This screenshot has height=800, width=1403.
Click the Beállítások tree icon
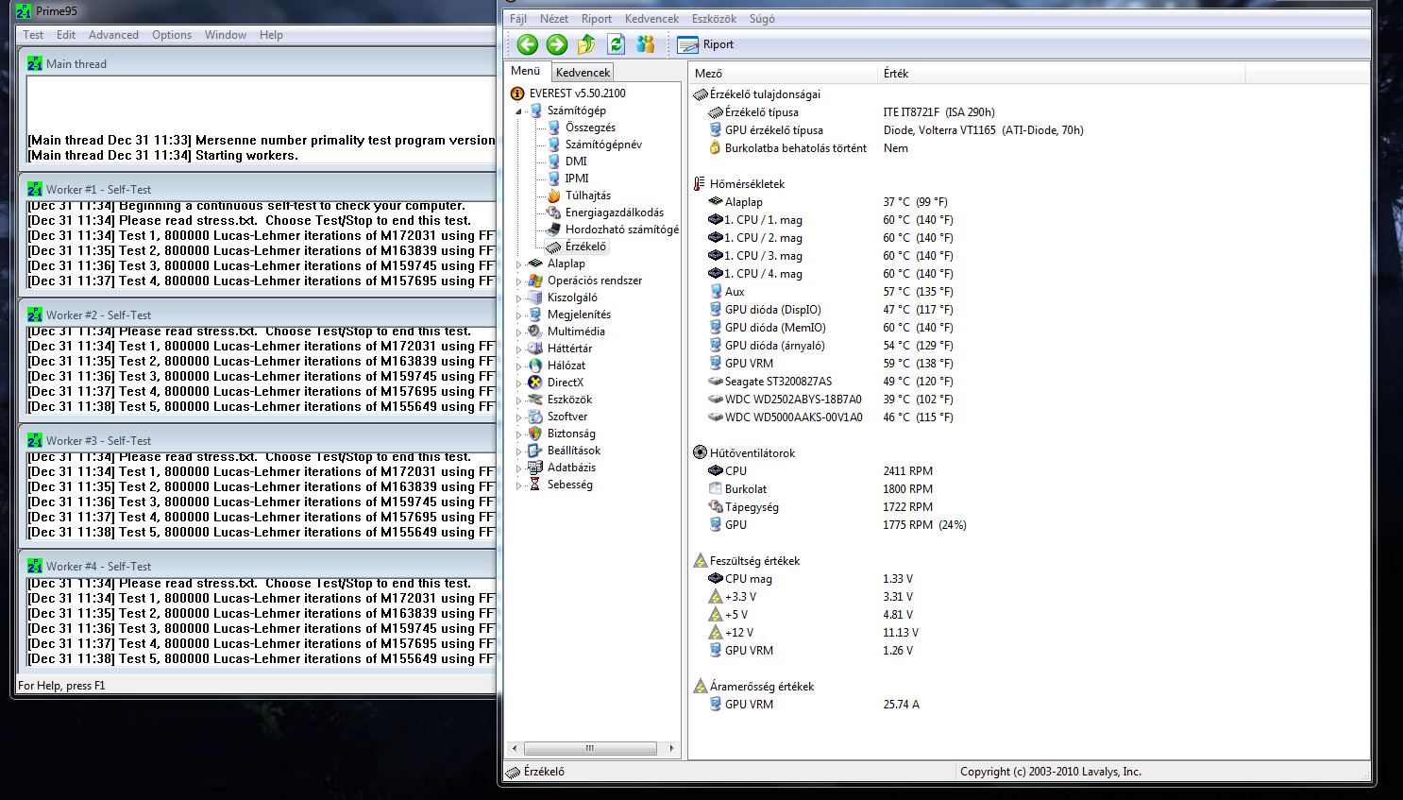pyautogui.click(x=536, y=451)
